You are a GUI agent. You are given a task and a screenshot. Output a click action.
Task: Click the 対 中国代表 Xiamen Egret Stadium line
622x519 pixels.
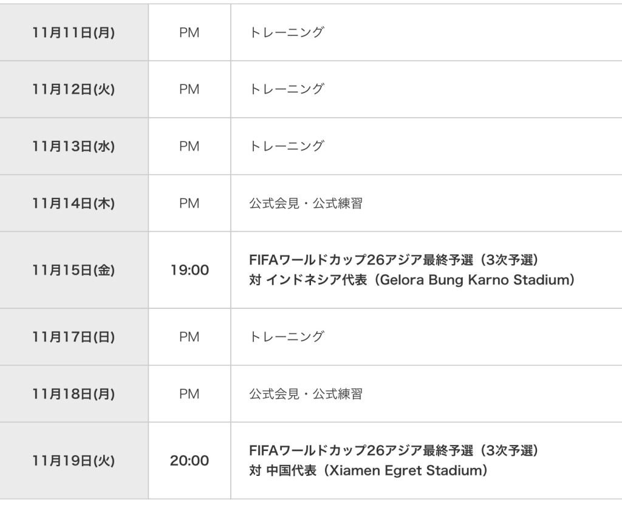click(368, 471)
